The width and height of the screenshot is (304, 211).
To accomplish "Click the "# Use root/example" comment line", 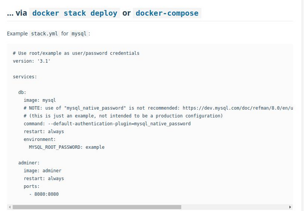I will [x=76, y=53].
